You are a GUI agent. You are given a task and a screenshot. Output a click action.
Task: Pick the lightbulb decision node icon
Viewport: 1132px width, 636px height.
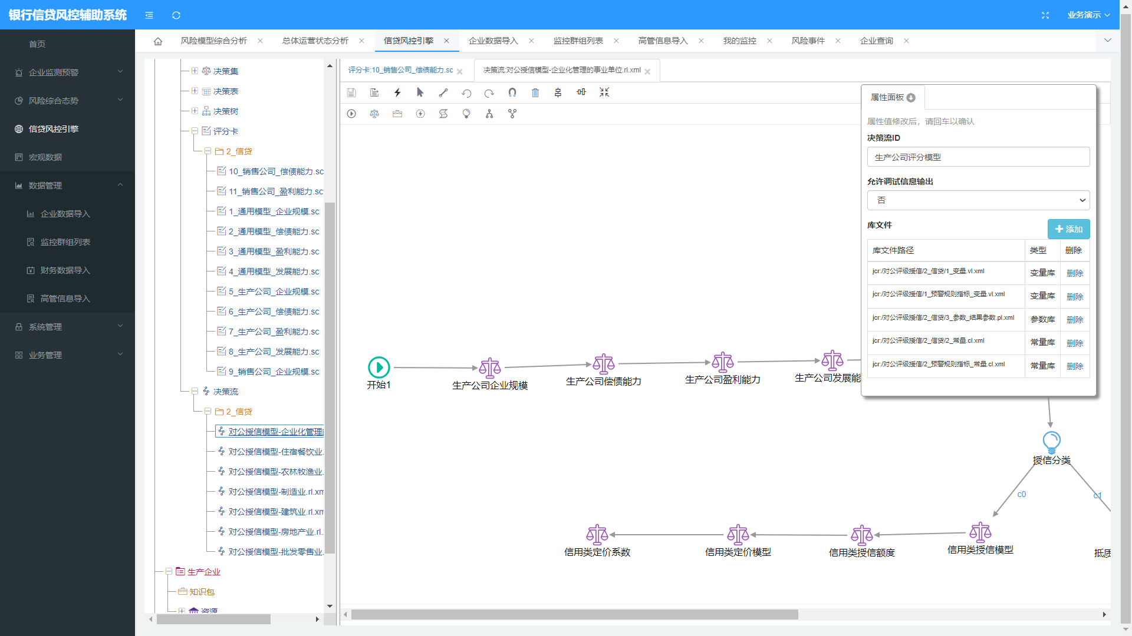coord(466,114)
